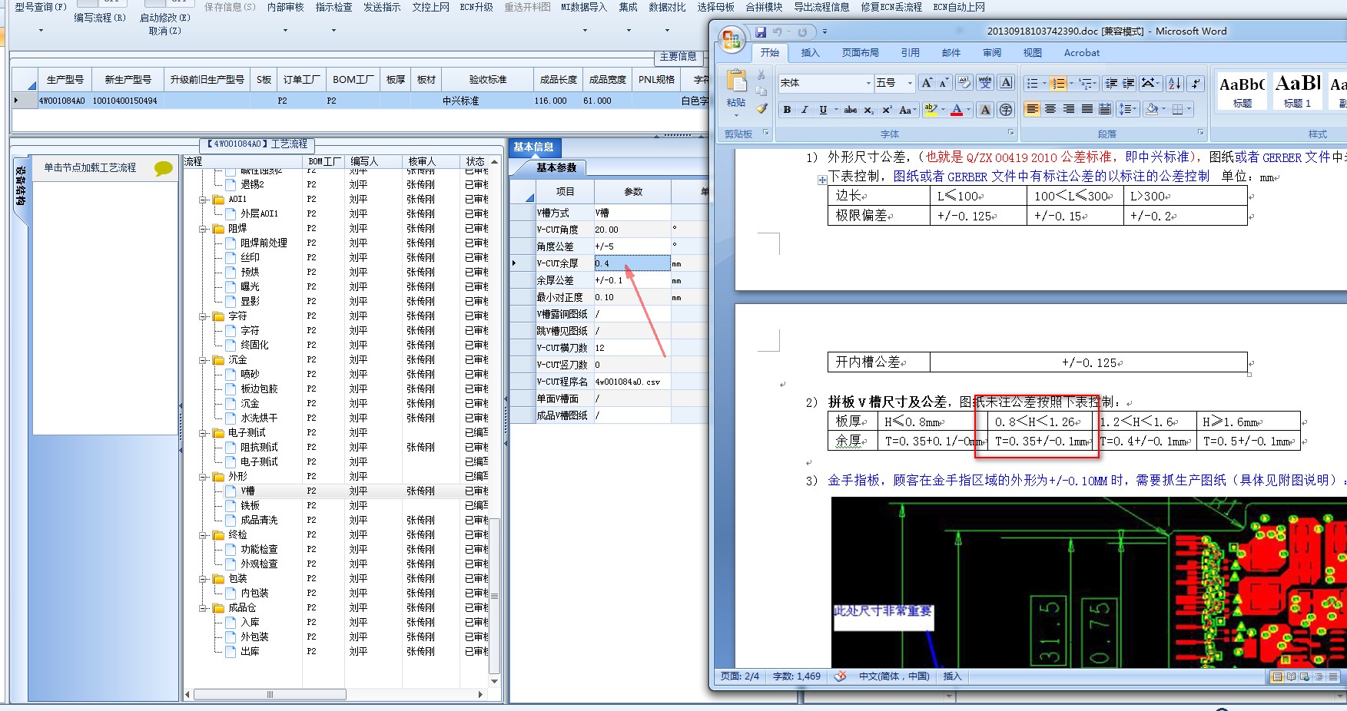Click the Clear Formatting eraser icon

coord(964,82)
